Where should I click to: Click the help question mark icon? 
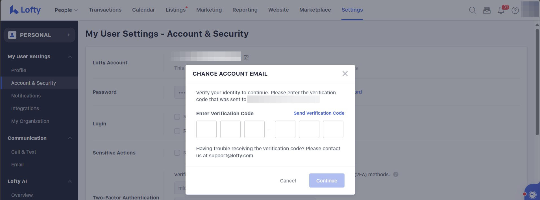515,10
